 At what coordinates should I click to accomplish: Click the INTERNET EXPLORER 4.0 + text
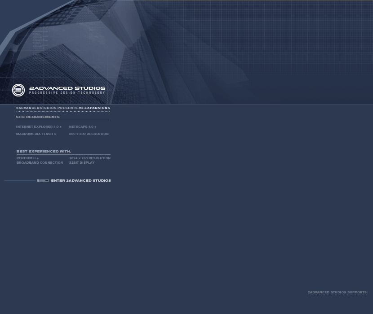click(x=39, y=127)
